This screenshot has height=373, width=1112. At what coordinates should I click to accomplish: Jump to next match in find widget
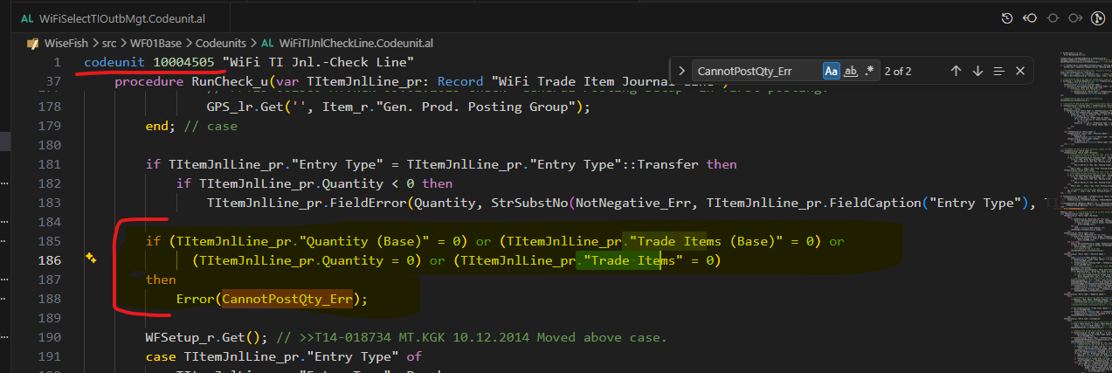[x=977, y=71]
